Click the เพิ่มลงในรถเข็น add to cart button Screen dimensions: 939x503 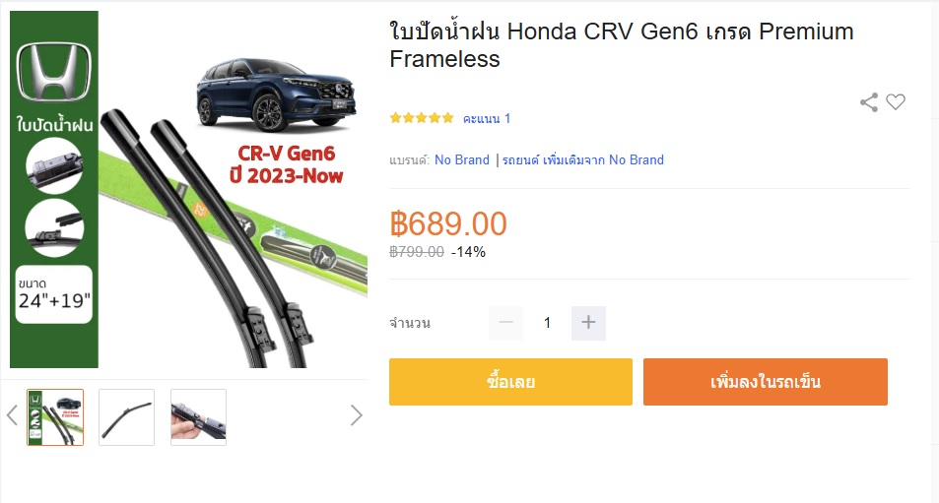[x=766, y=382]
